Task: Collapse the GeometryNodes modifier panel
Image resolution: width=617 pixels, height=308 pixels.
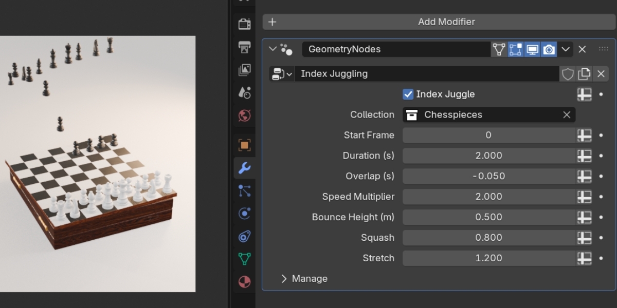Action: [273, 49]
